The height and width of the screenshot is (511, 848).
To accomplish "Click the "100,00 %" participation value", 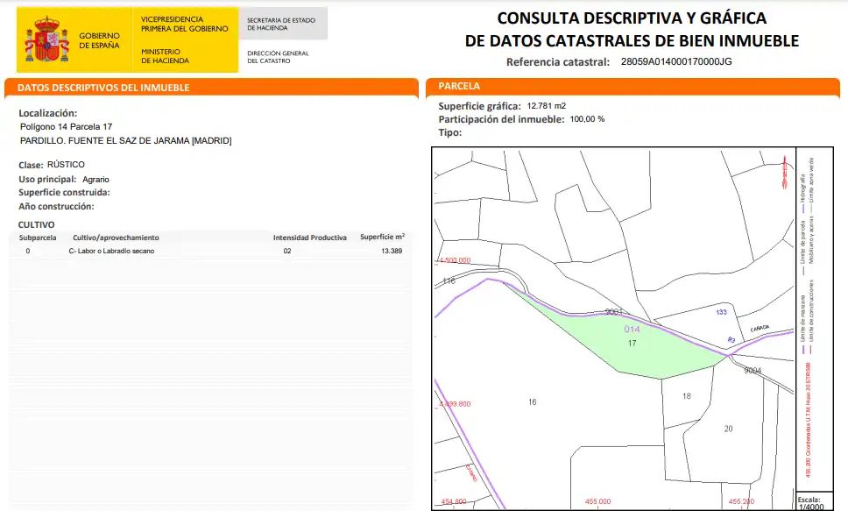I will (x=587, y=119).
